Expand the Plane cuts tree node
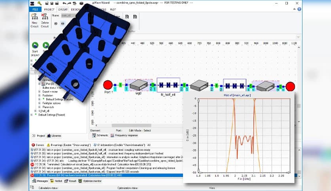The width and height of the screenshot is (331, 191). 39,107
